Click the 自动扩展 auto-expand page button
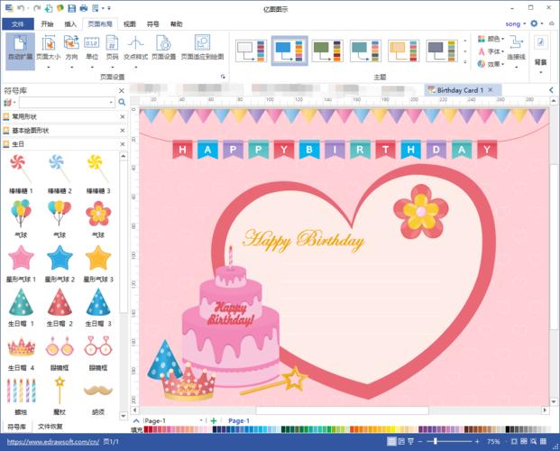This screenshot has height=451, width=560. 20,48
